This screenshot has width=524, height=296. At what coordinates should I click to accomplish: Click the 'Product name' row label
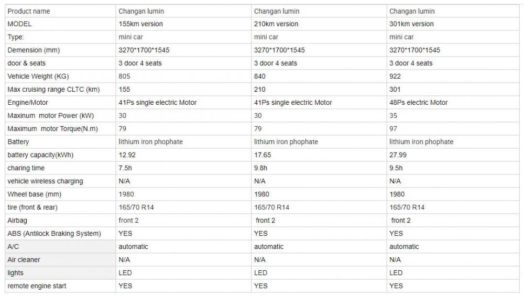point(29,11)
